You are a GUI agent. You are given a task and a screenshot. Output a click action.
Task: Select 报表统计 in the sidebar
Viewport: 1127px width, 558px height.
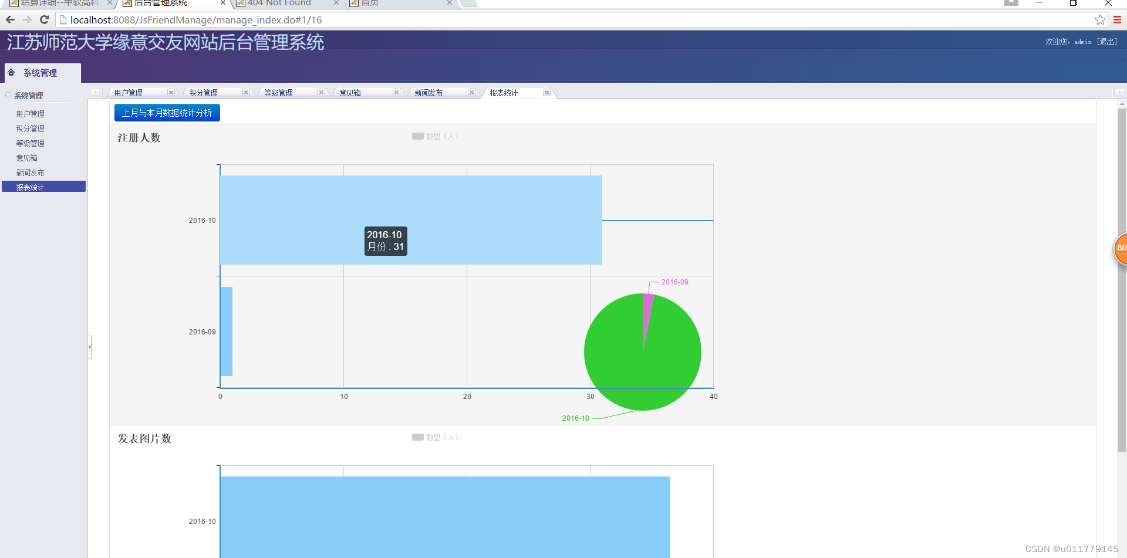tap(43, 187)
